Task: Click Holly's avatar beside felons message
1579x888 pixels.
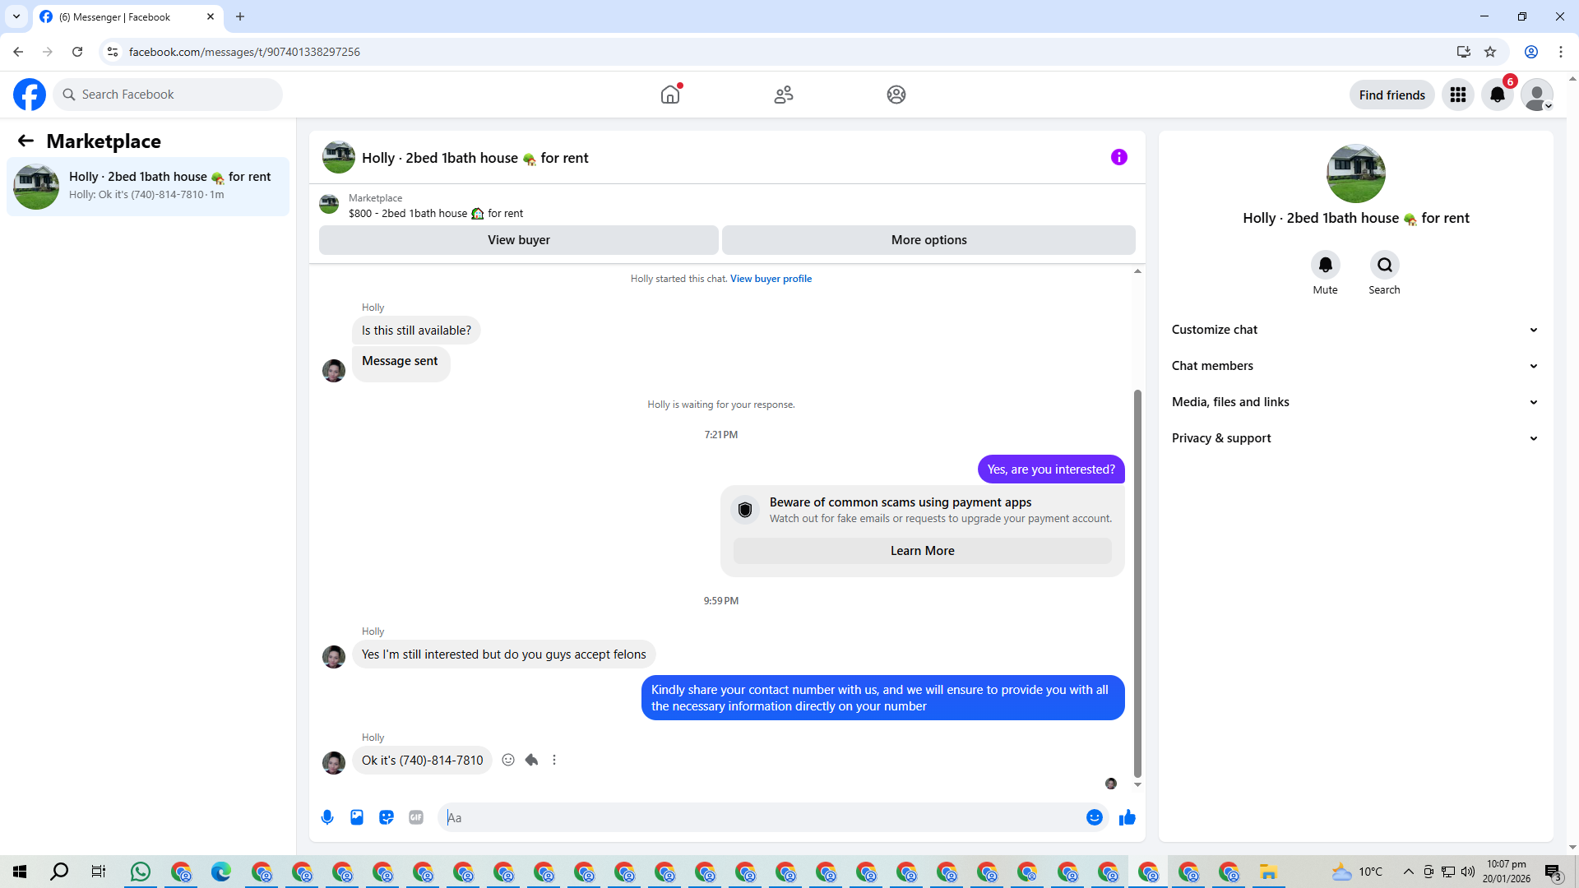Action: (x=334, y=657)
